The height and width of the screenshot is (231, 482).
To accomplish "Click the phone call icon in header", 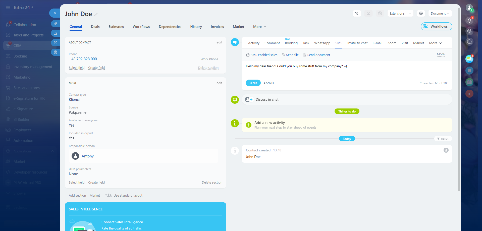I will [x=357, y=13].
